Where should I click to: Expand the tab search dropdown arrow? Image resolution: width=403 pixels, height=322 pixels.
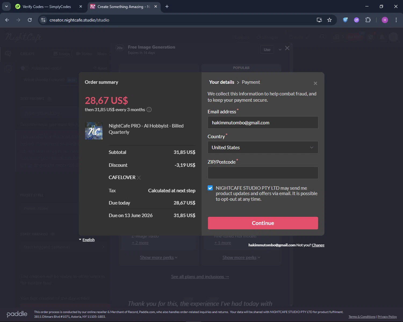tap(6, 6)
